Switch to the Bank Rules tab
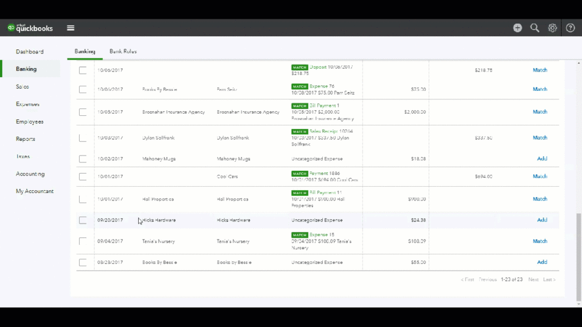This screenshot has width=582, height=327. pos(123,51)
